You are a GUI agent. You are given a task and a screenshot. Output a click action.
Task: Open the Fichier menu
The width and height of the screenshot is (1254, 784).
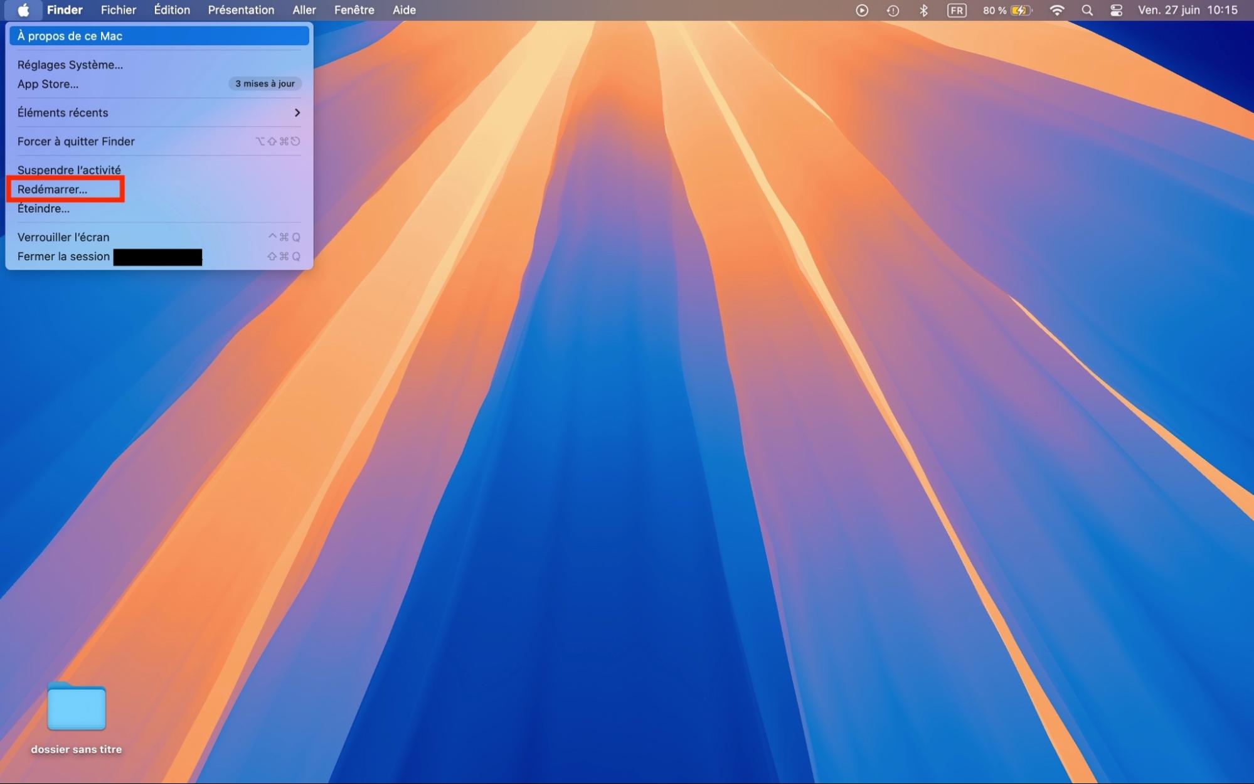click(118, 10)
